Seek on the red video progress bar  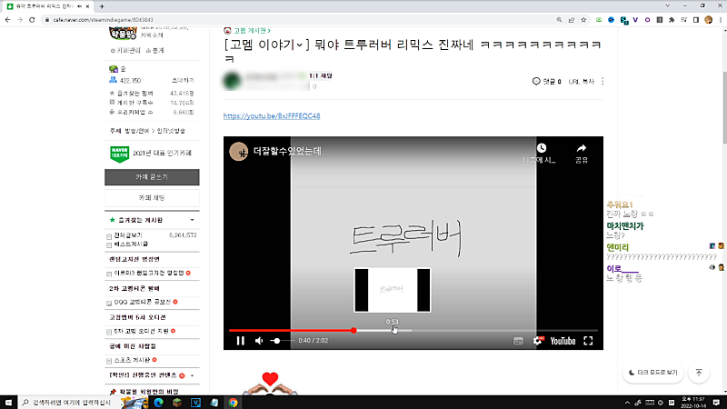[x=413, y=330]
